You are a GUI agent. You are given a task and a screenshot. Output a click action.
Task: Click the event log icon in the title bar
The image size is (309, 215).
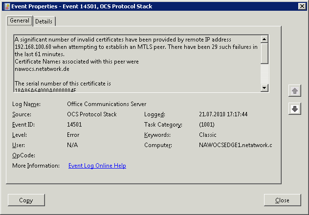pyautogui.click(x=7, y=6)
